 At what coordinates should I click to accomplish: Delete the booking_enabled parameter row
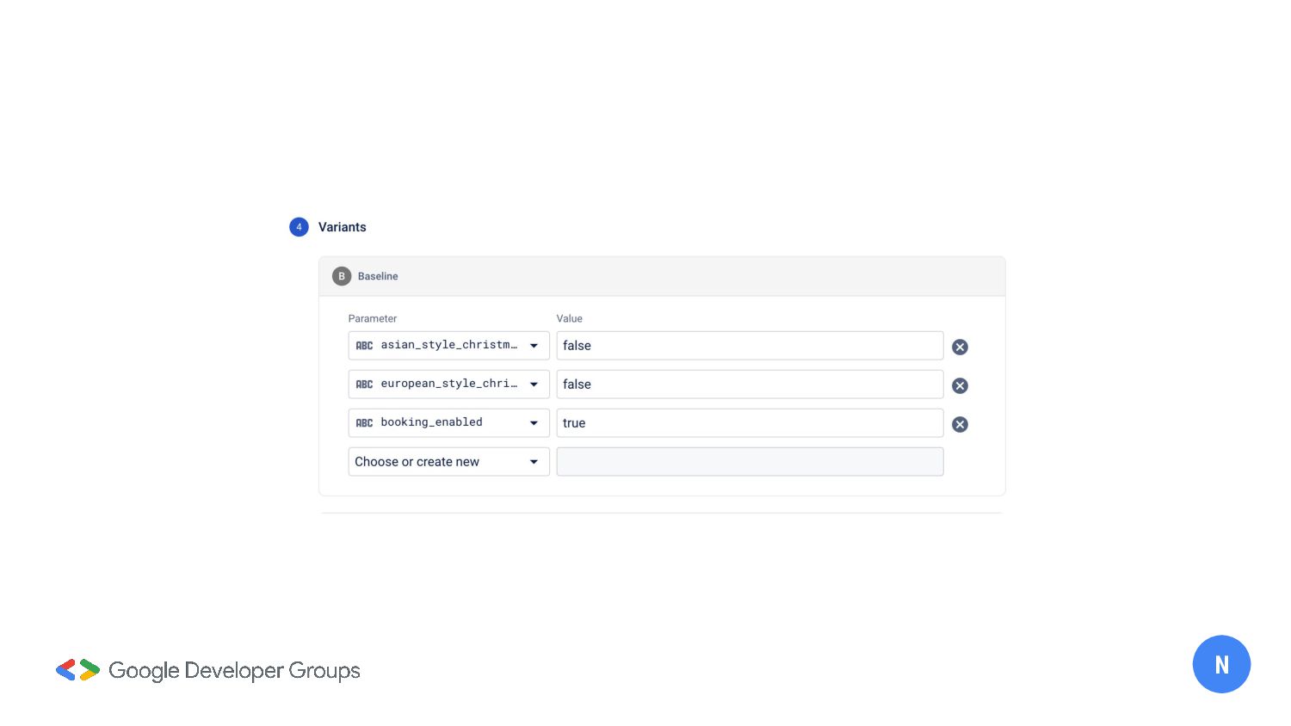coord(960,424)
